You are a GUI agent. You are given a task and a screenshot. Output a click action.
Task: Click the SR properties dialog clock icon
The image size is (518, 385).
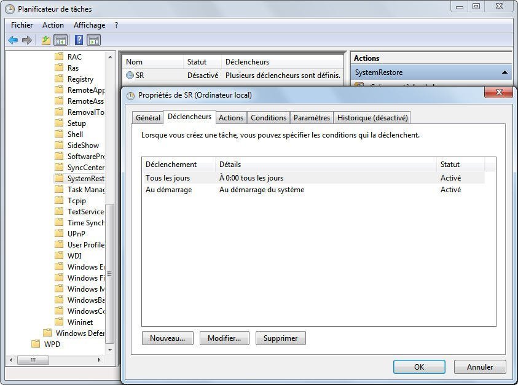pos(131,96)
